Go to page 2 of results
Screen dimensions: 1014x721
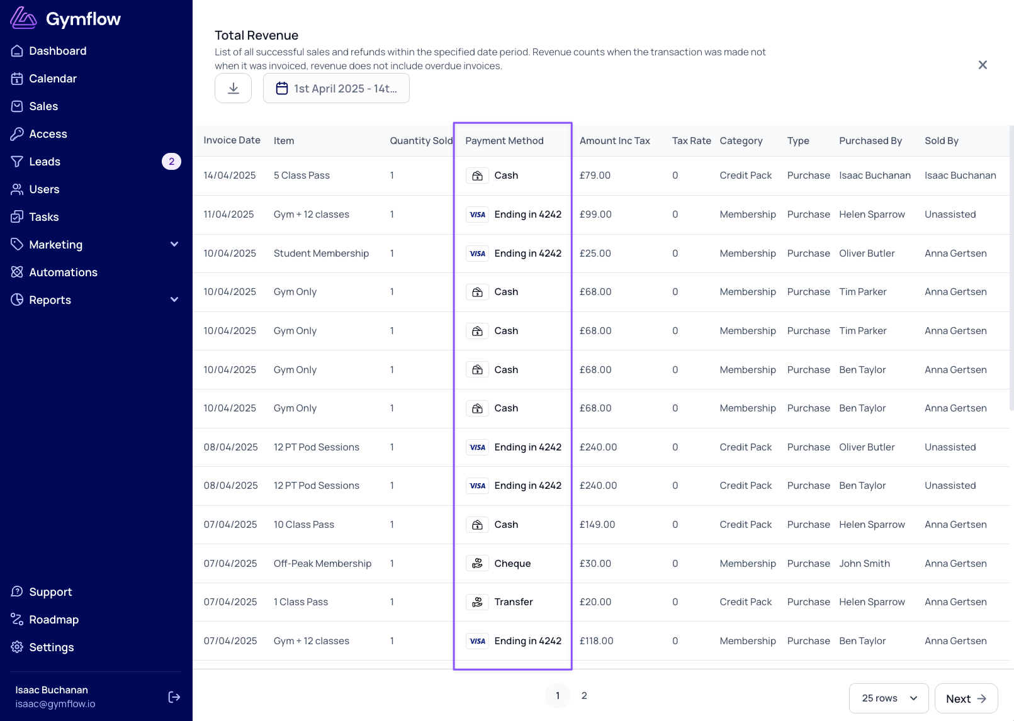click(584, 696)
